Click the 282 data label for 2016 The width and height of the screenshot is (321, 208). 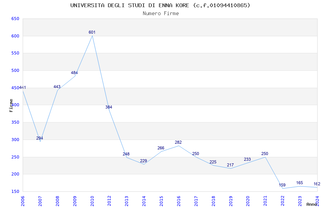point(178,142)
